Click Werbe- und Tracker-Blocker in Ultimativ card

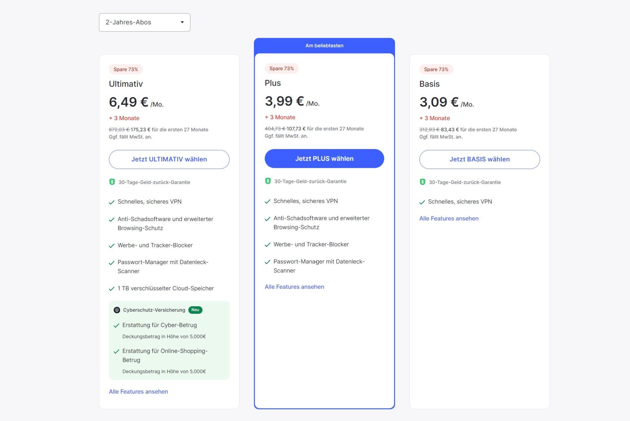155,245
